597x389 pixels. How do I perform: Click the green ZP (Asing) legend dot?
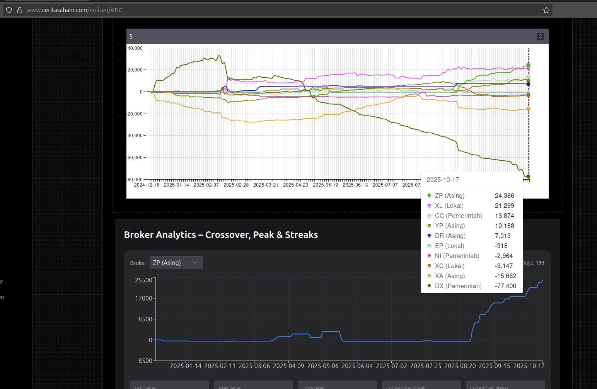(429, 195)
